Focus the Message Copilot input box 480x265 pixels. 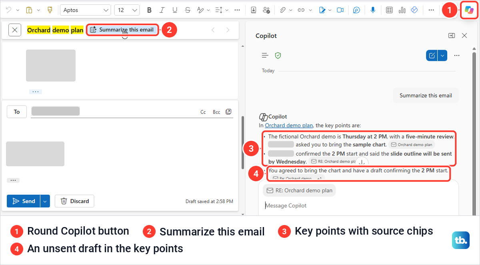point(358,205)
